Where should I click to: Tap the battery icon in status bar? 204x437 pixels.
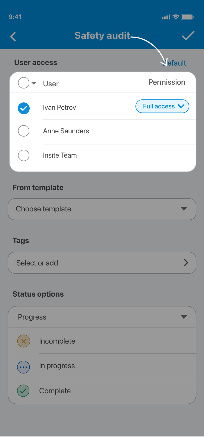187,17
